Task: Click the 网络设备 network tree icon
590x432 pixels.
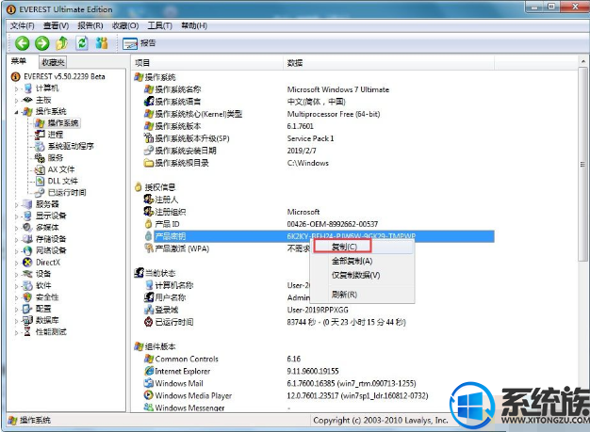Action: tap(27, 250)
